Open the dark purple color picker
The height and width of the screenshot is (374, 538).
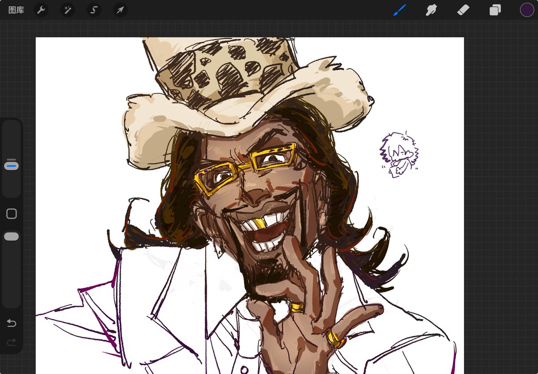coord(527,10)
